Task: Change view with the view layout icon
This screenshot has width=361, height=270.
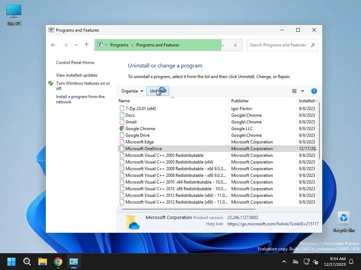Action: [294, 91]
